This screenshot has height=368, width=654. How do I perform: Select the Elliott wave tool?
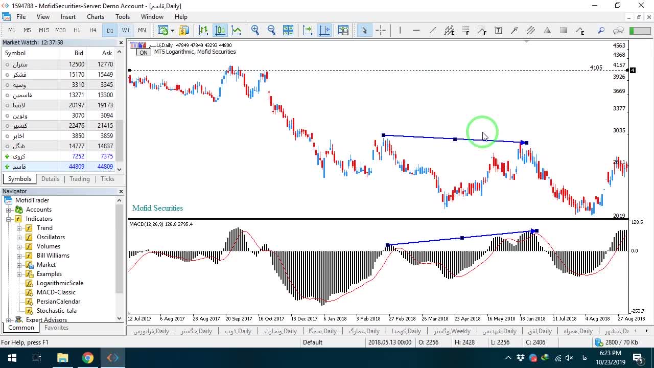(580, 31)
